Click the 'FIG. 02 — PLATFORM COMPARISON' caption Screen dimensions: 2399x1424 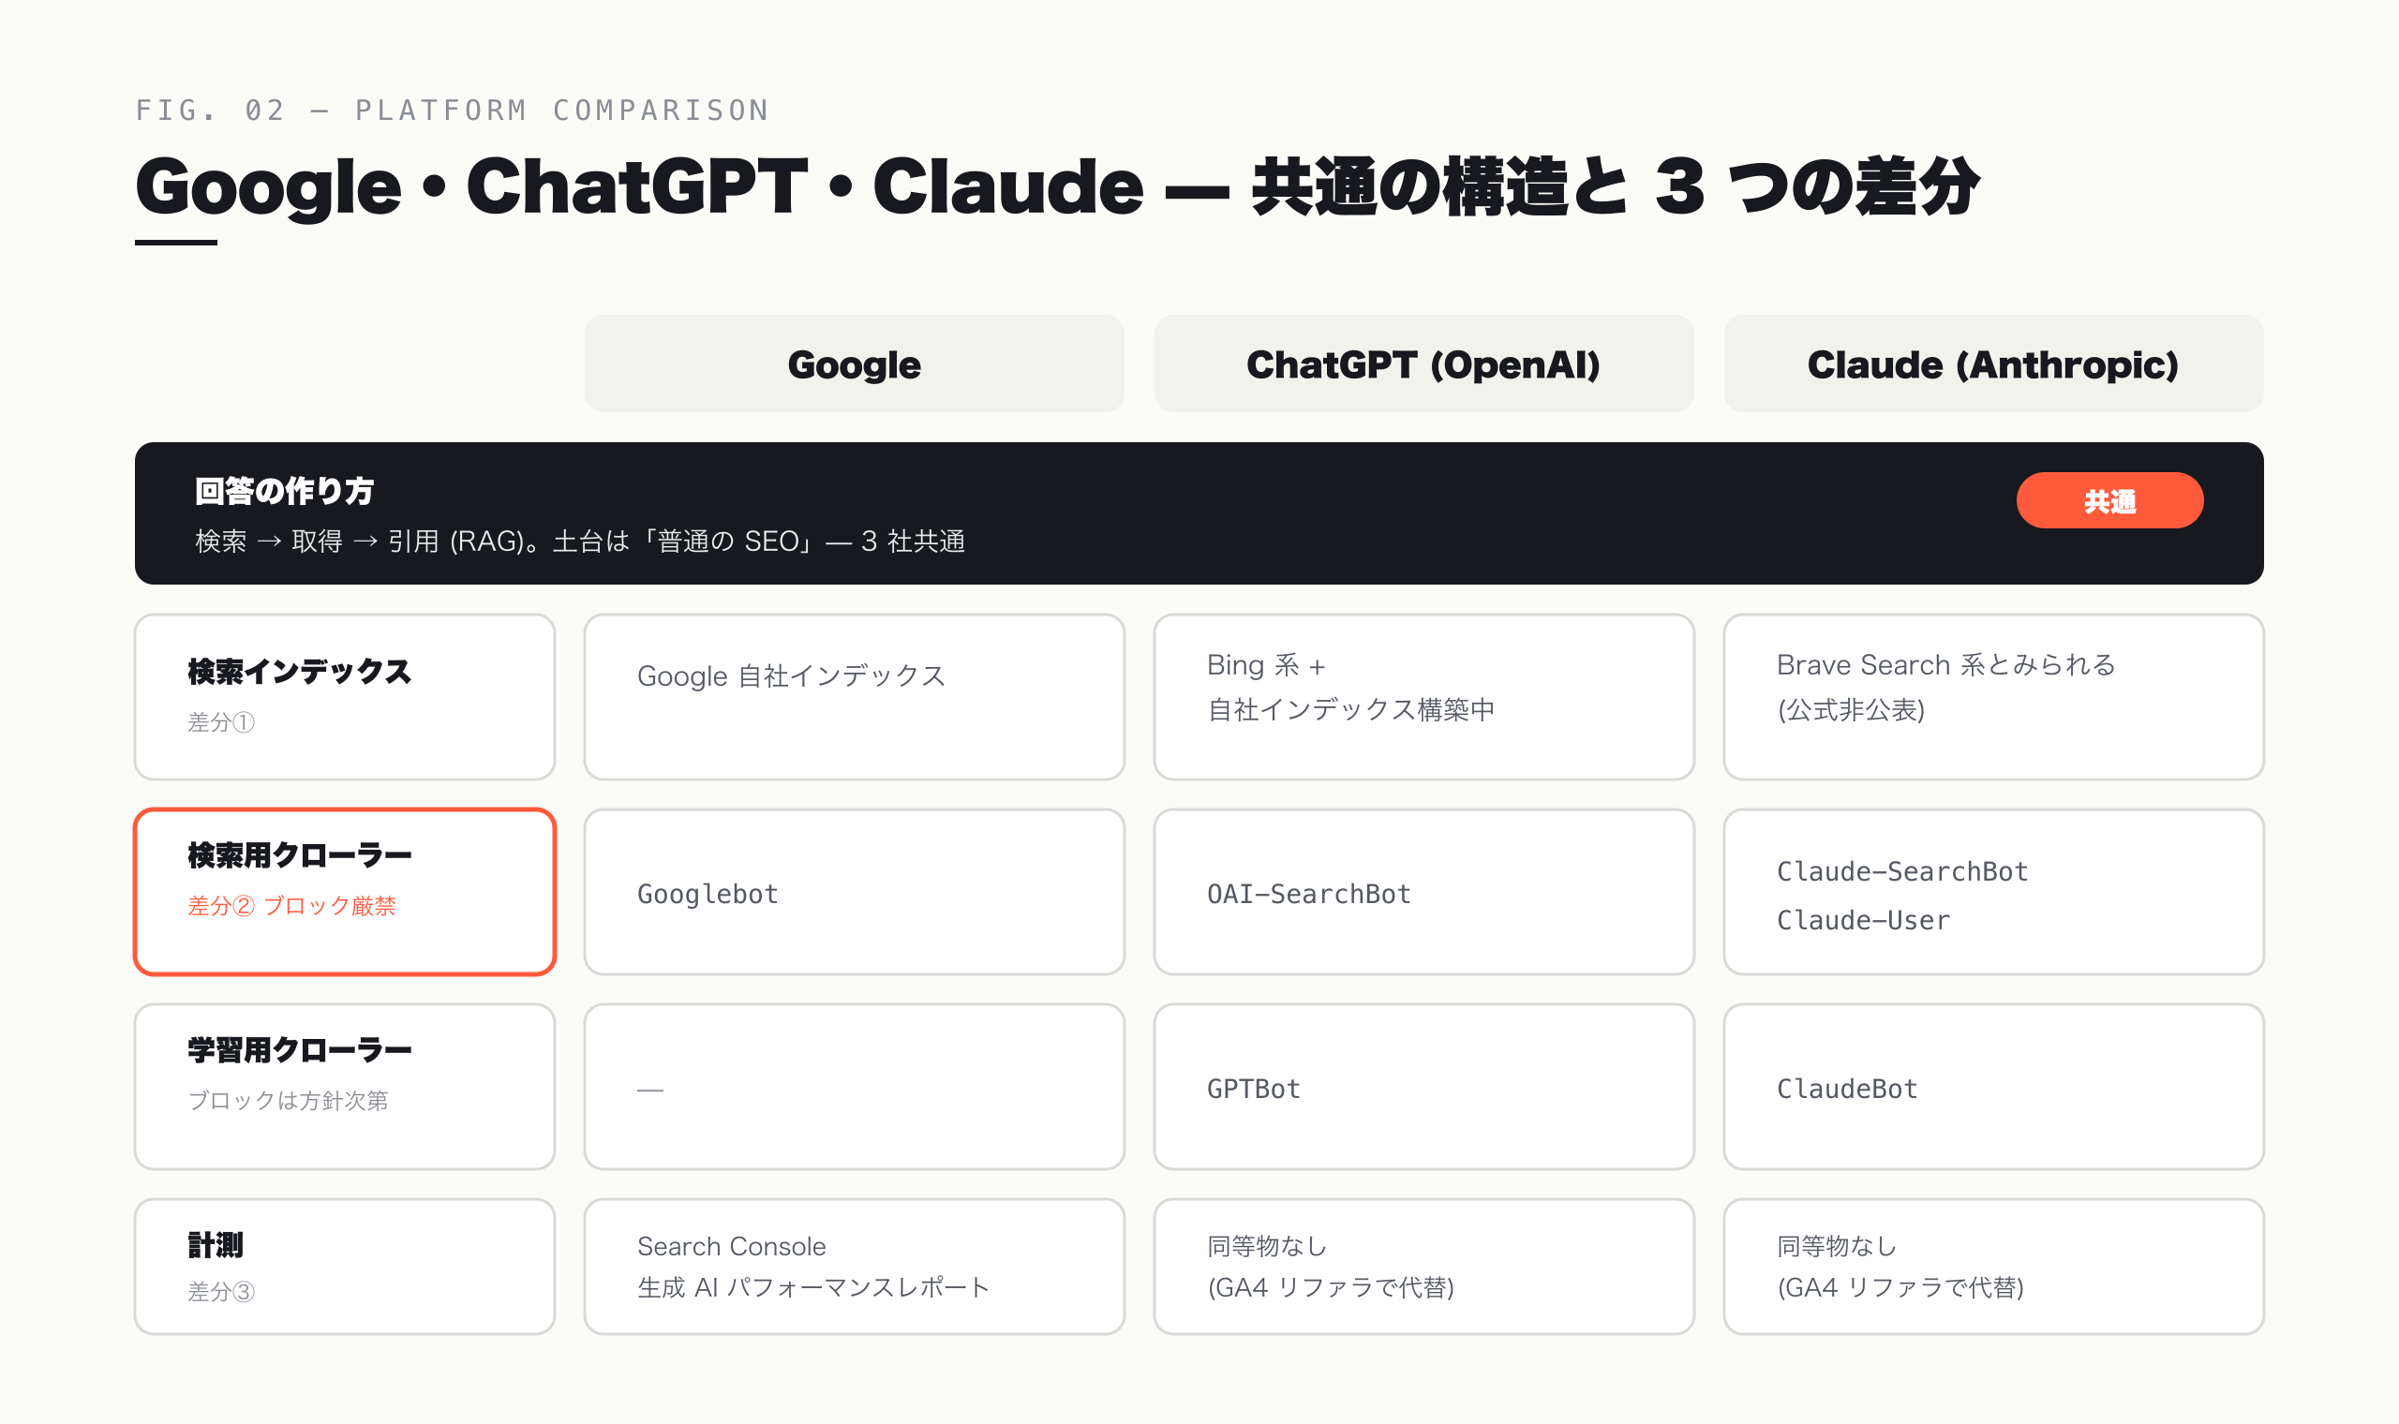pyautogui.click(x=452, y=111)
